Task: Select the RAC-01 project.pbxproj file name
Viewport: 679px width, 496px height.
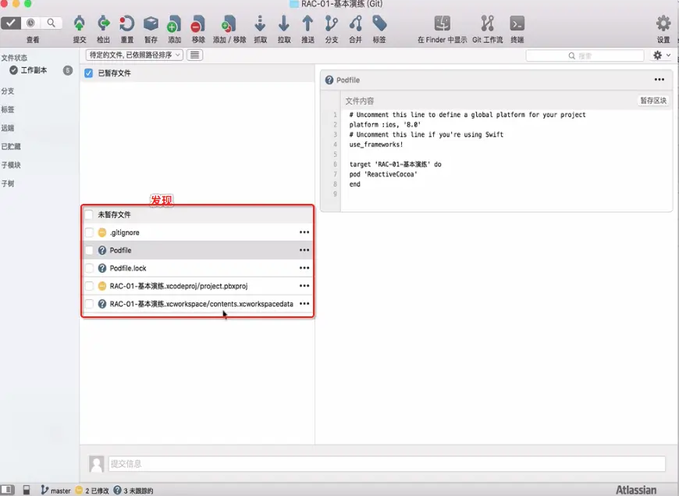Action: coord(179,286)
